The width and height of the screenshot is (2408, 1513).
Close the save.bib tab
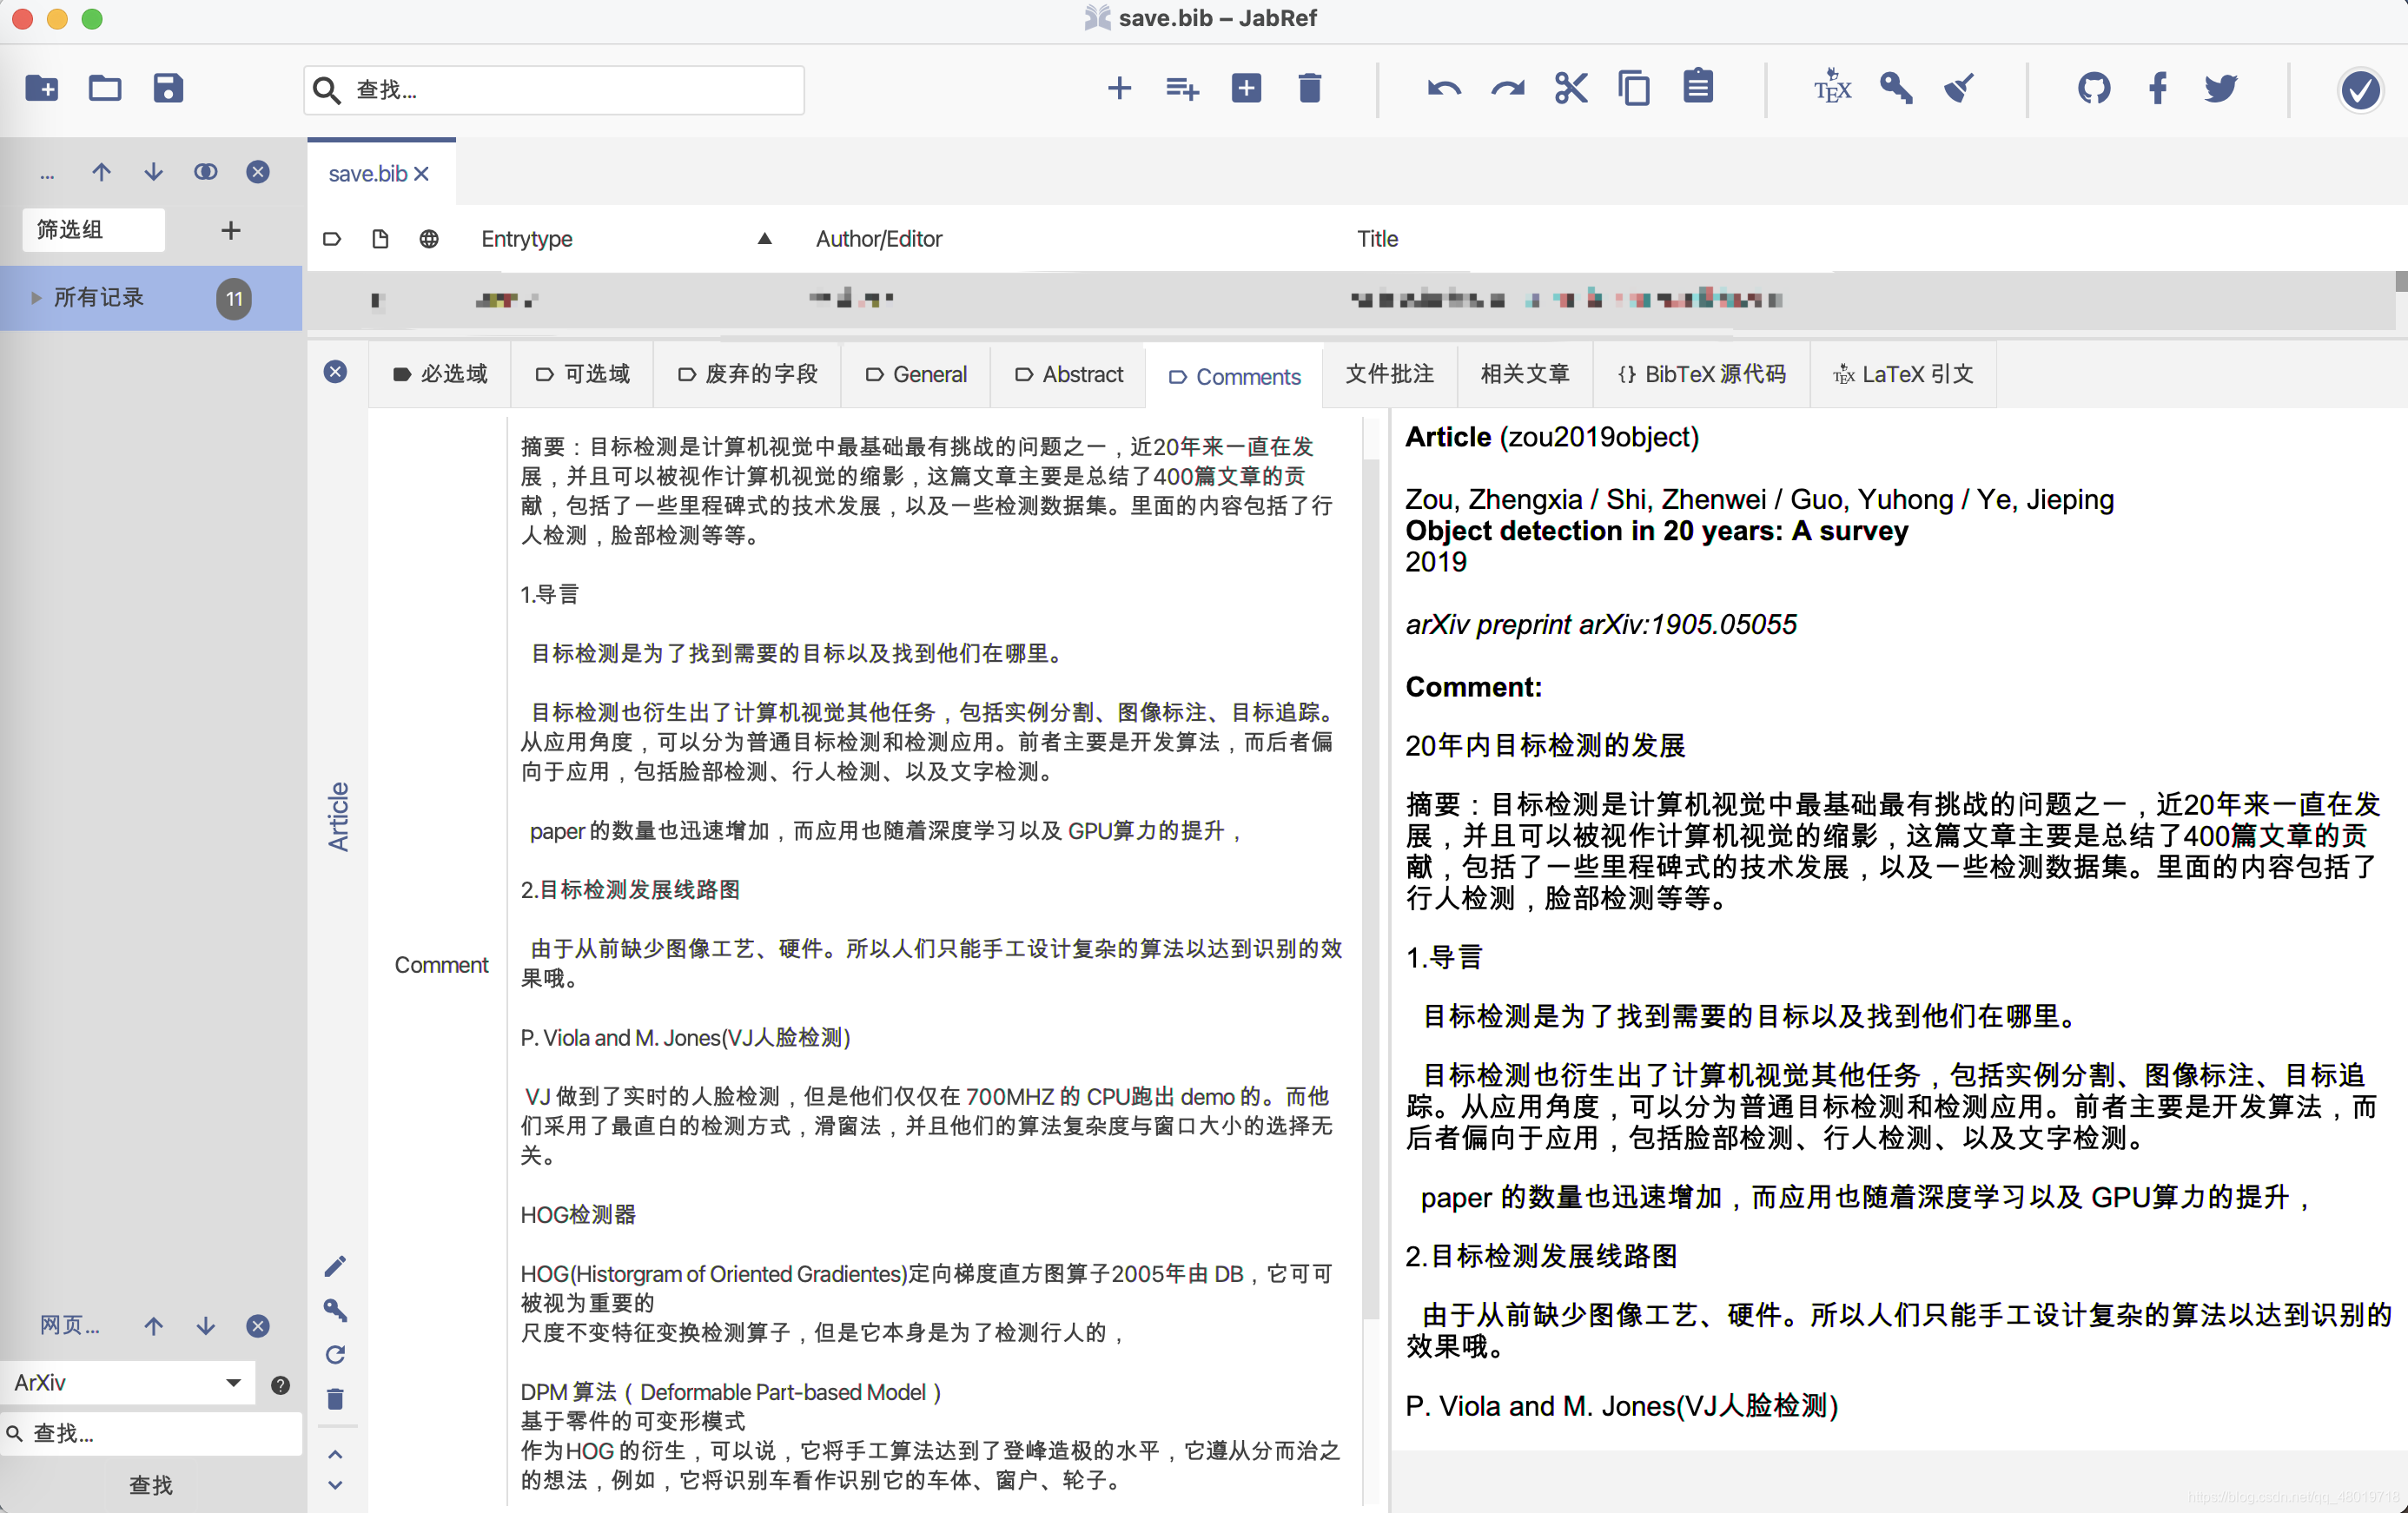[422, 174]
